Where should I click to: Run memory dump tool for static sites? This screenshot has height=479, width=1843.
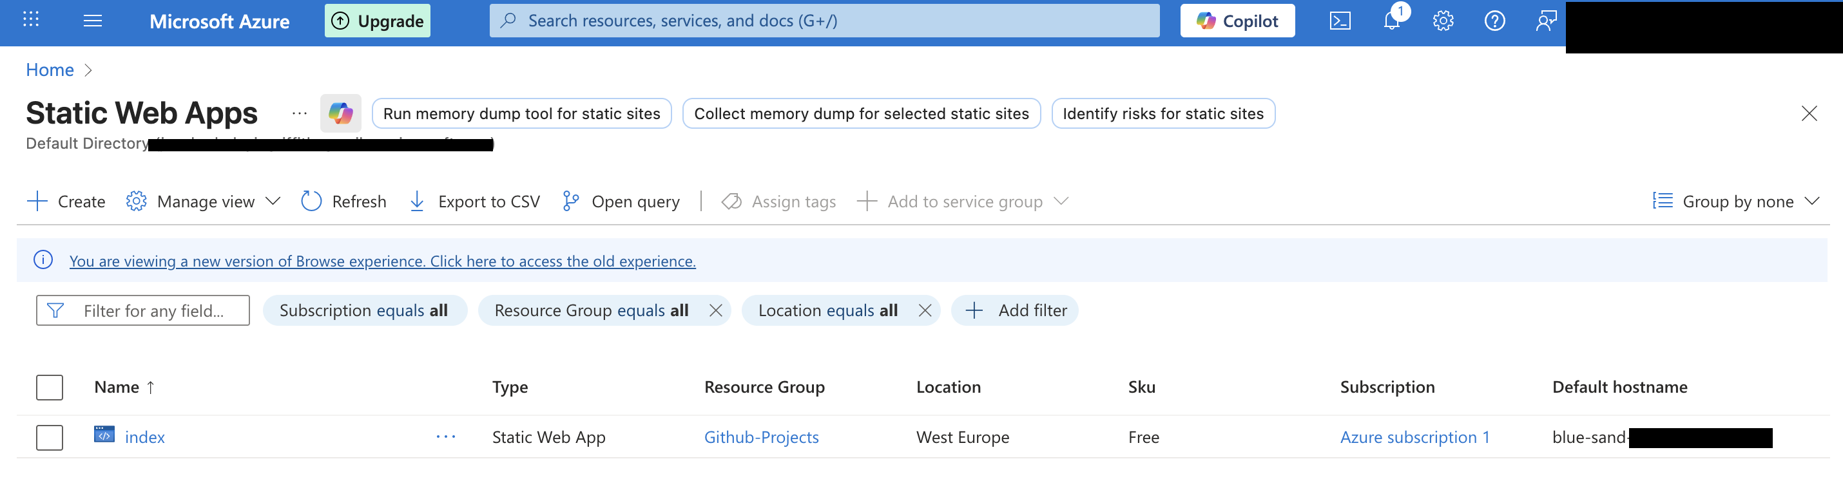click(x=521, y=114)
